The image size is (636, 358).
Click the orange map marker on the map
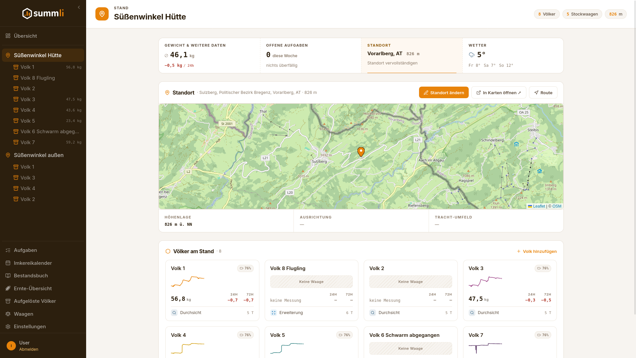pyautogui.click(x=361, y=152)
